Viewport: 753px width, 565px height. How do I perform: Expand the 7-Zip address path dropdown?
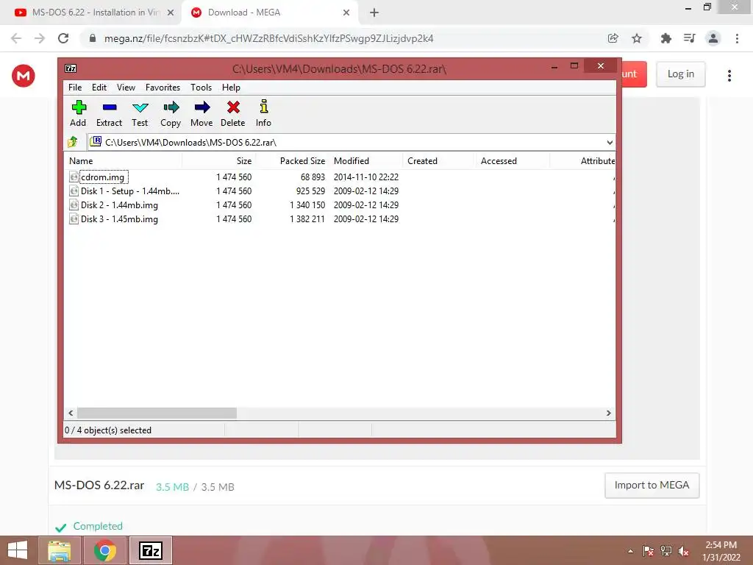click(x=610, y=142)
